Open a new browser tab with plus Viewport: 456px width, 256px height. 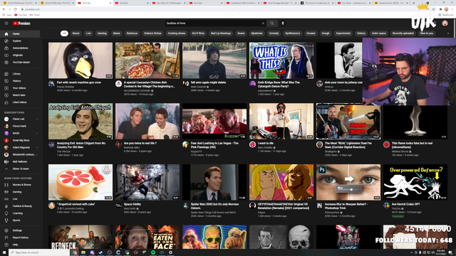pyautogui.click(x=413, y=3)
